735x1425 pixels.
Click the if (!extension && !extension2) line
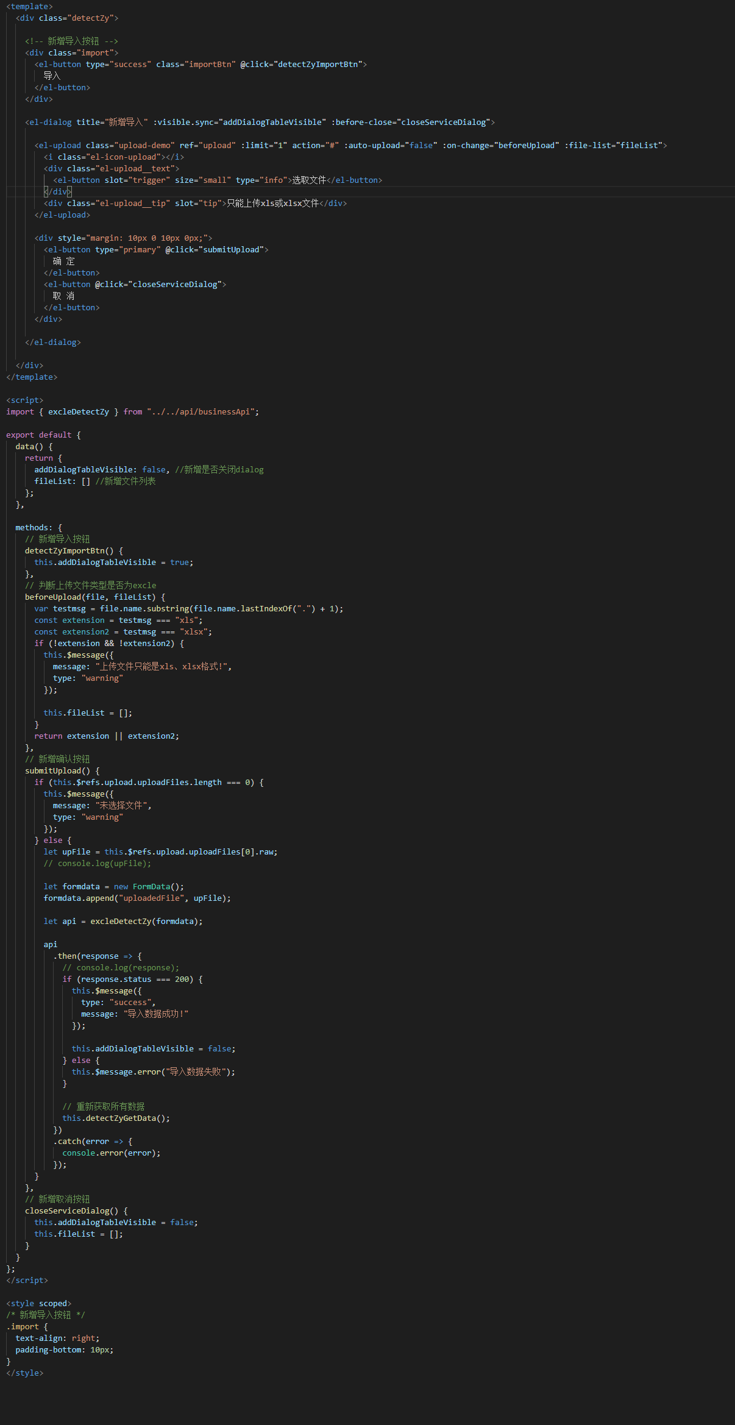click(109, 643)
